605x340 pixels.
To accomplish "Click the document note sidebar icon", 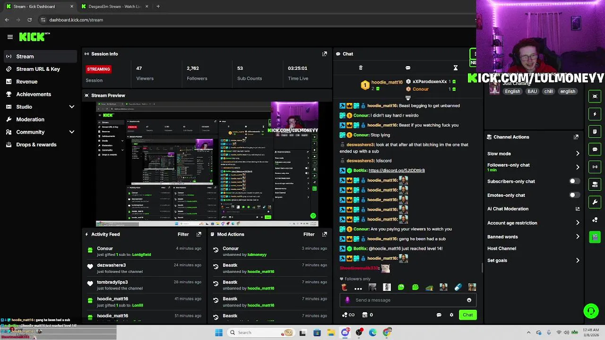I will click(595, 131).
